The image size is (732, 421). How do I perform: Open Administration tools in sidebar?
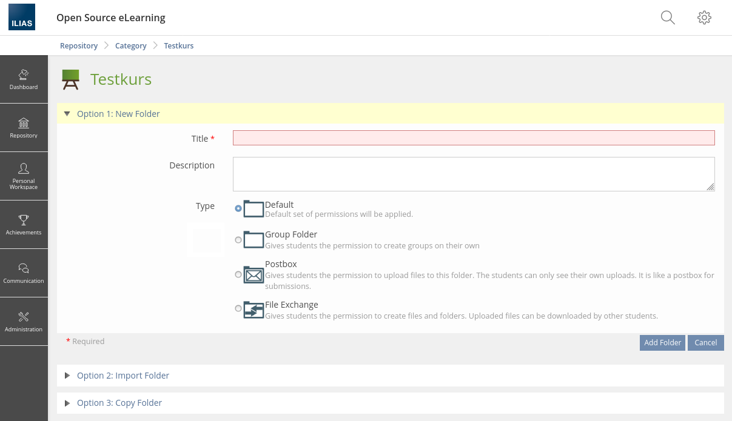[24, 321]
